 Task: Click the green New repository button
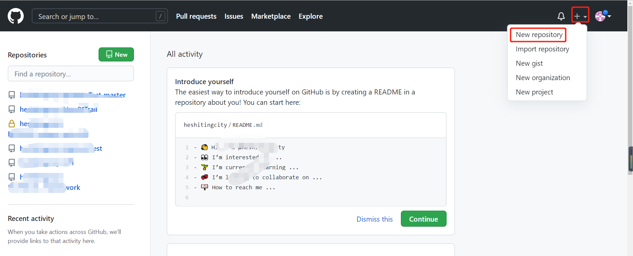coord(116,54)
